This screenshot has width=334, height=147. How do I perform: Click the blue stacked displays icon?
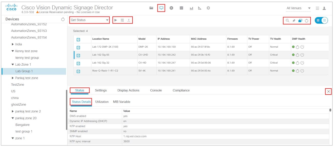300,21
